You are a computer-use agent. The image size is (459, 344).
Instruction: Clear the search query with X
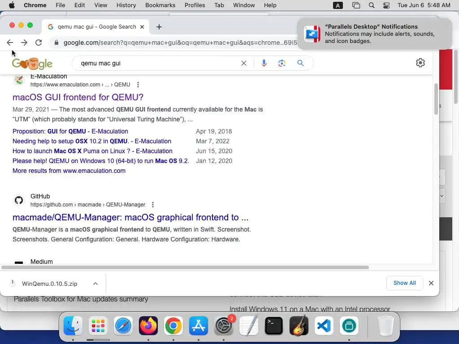243,63
